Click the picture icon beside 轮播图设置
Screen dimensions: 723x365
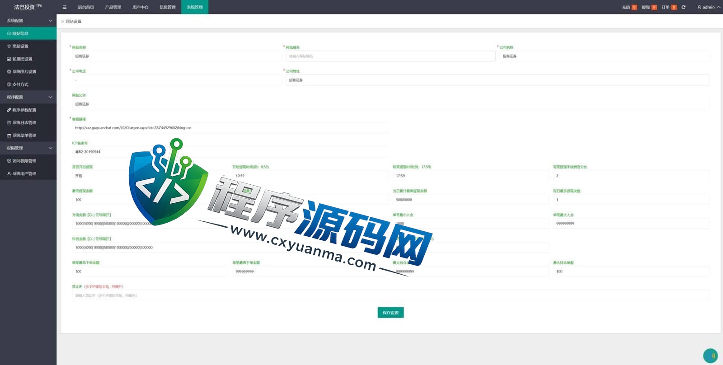pyautogui.click(x=9, y=59)
